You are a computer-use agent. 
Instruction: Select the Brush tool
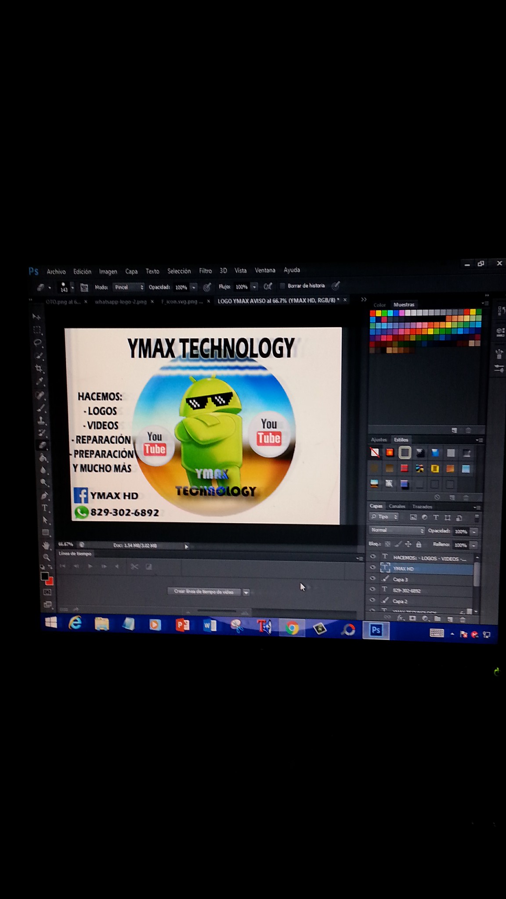41,408
